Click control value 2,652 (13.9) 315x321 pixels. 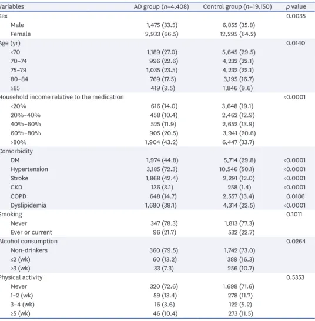click(239, 124)
